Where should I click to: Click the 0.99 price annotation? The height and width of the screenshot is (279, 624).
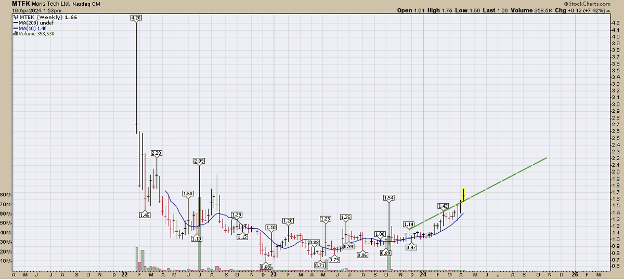(348, 246)
